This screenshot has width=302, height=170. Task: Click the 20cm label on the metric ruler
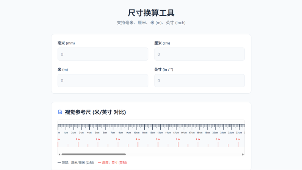215,132
